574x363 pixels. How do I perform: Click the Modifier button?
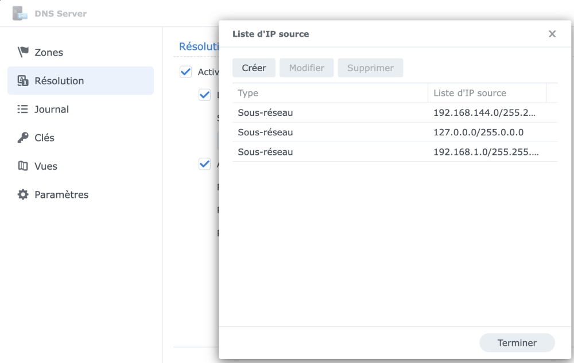[307, 68]
